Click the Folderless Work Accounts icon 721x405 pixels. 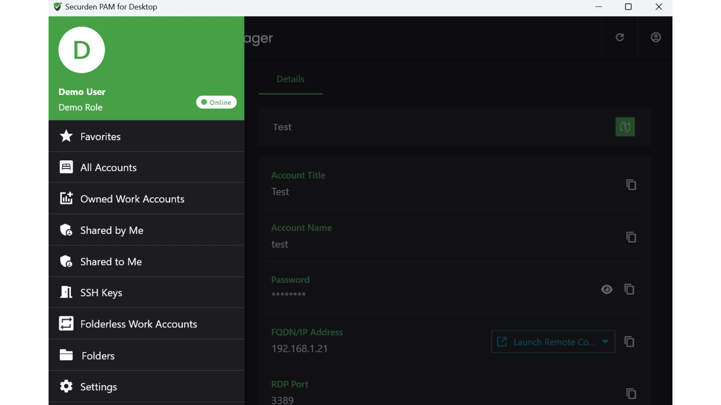tap(66, 323)
